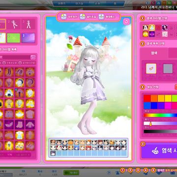The width and height of the screenshot is (177, 177).
Task: Click the 좌우회전 rotate icon above preview
Action: click(x=63, y=17)
